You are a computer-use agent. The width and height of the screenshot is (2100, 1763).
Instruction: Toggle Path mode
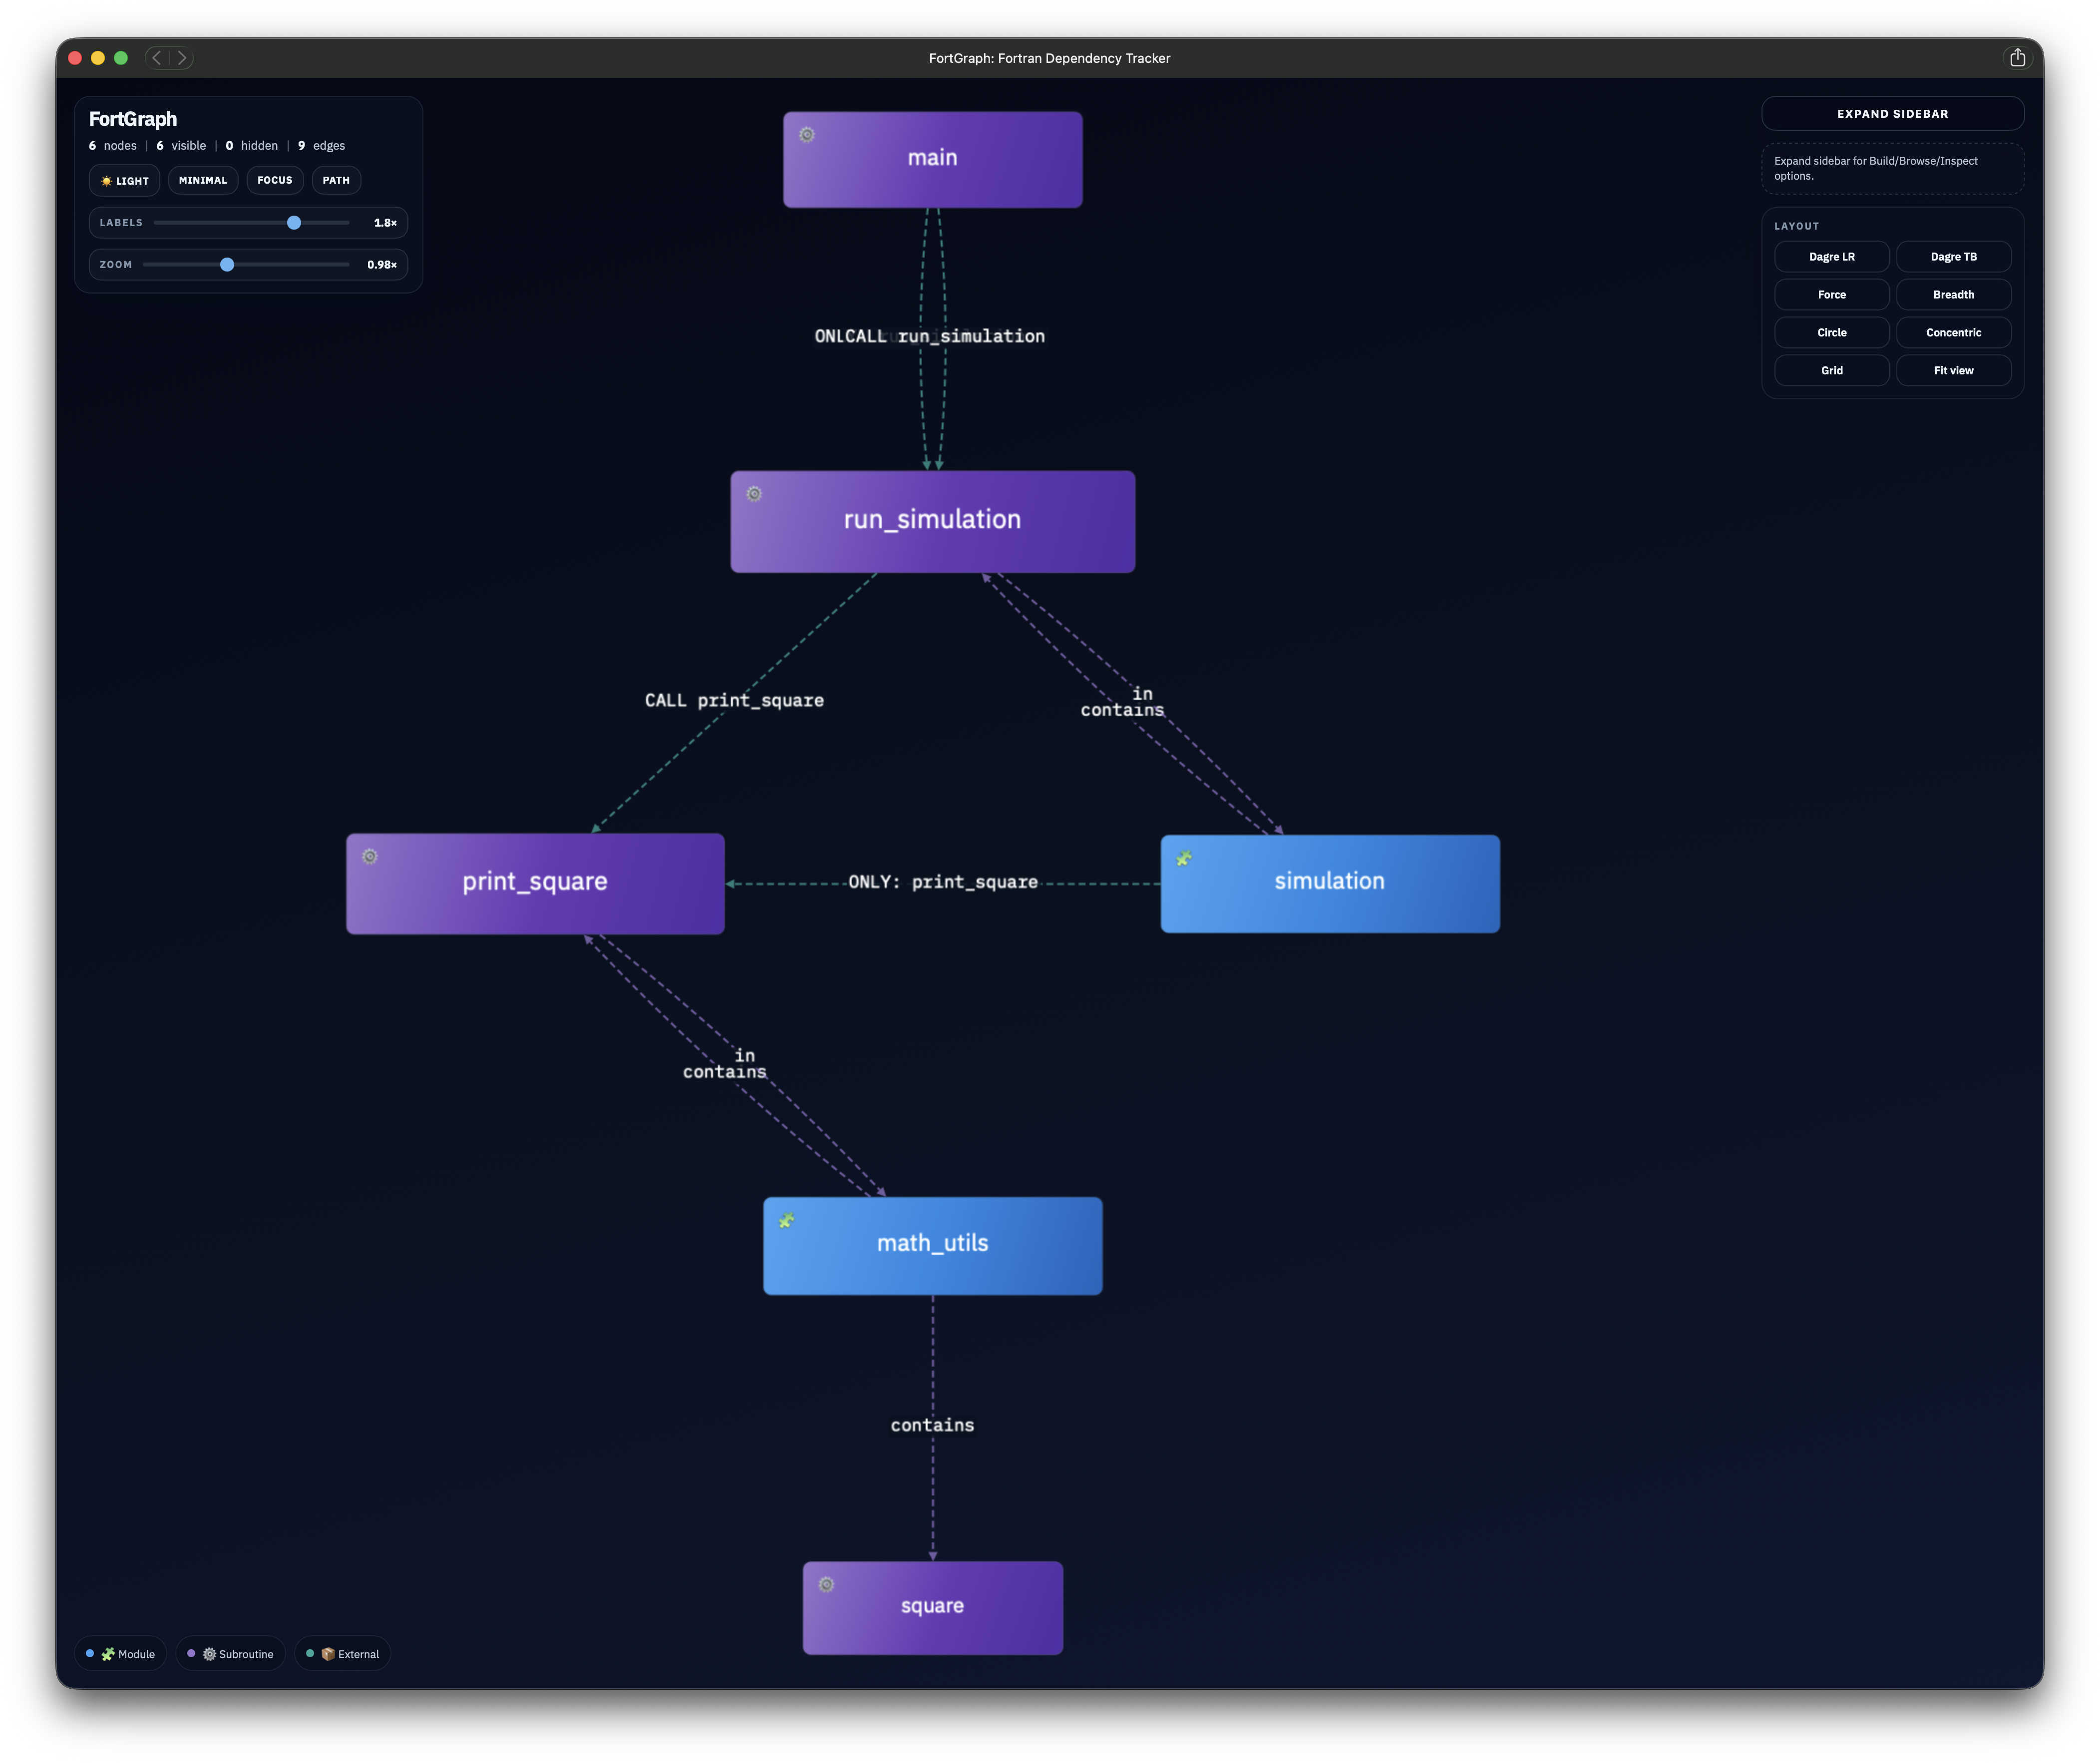(336, 180)
